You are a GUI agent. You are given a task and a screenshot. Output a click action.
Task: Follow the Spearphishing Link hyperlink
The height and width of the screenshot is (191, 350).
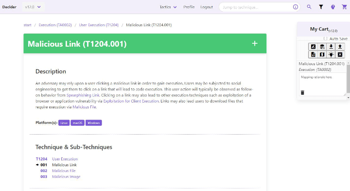tap(83, 95)
